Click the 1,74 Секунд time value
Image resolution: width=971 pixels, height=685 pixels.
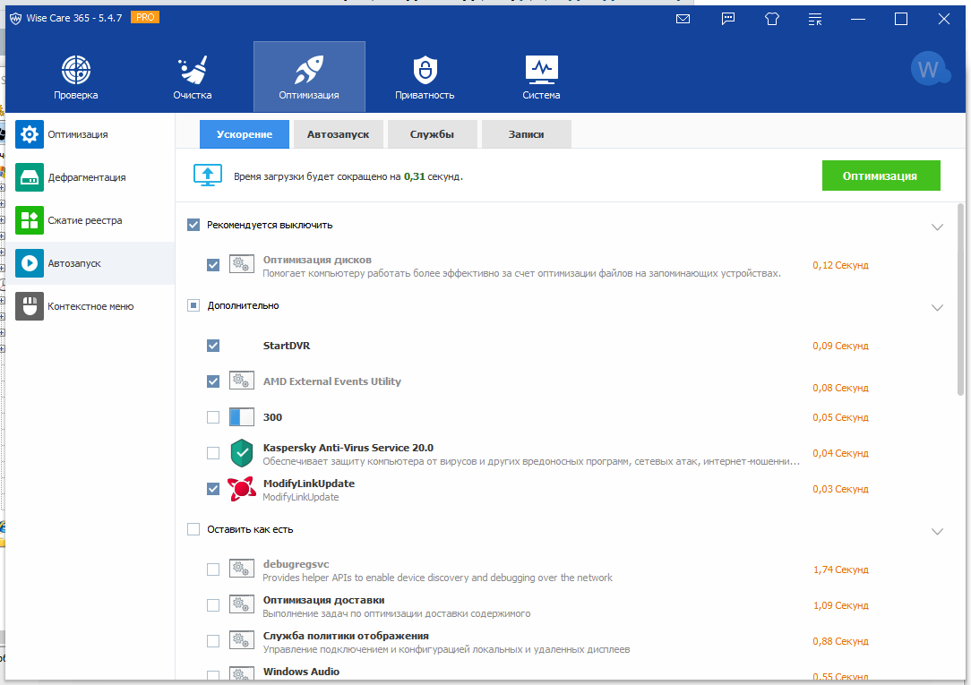(x=840, y=569)
